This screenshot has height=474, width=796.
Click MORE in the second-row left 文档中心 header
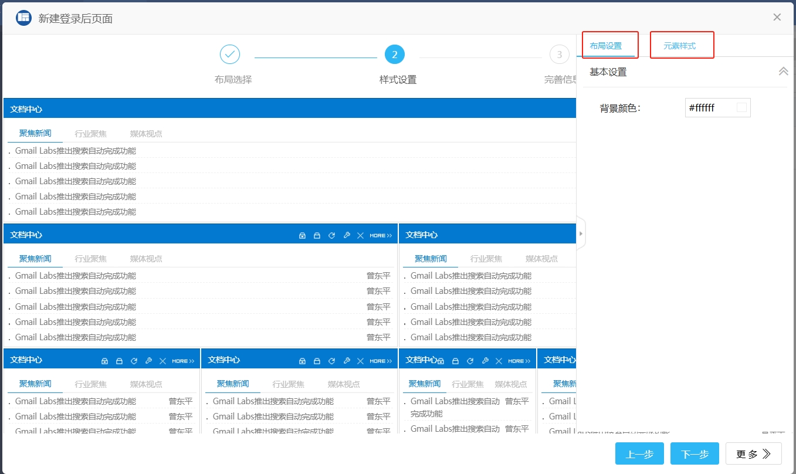pos(380,235)
